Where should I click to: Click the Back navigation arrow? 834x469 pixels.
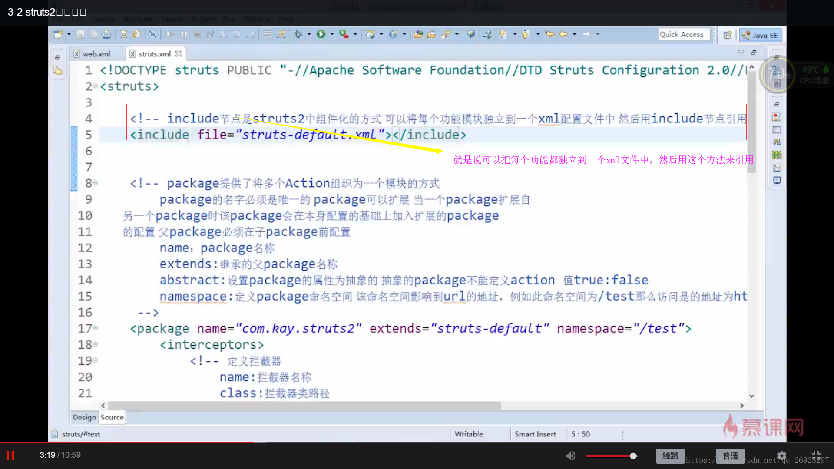pyautogui.click(x=563, y=34)
